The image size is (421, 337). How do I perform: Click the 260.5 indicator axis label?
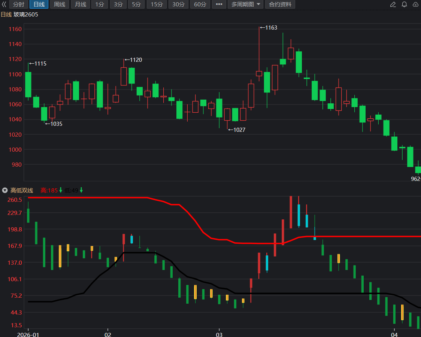point(15,200)
